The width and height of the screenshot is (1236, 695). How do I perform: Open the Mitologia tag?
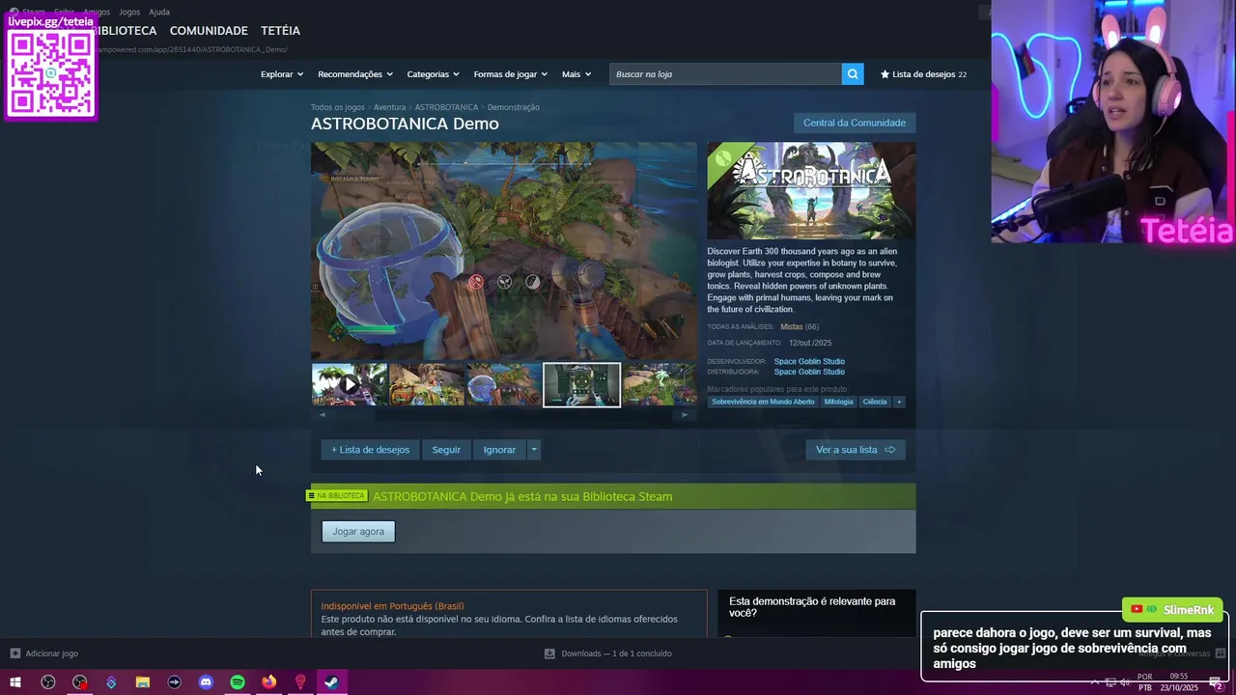(x=838, y=402)
